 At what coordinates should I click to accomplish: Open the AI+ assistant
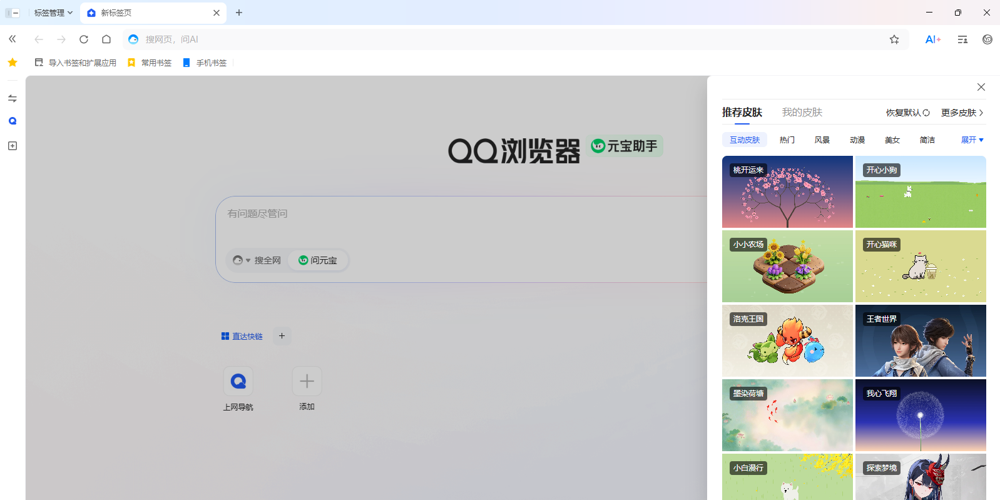pyautogui.click(x=933, y=39)
